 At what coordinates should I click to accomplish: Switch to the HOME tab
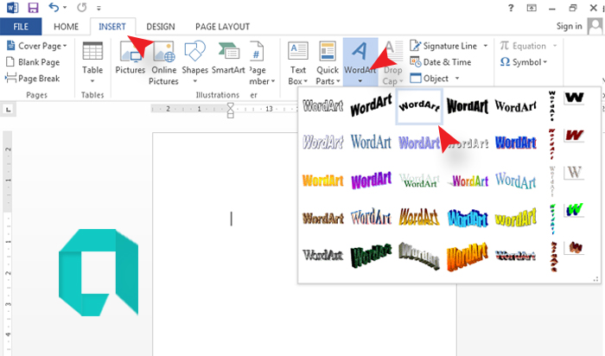[x=66, y=27]
